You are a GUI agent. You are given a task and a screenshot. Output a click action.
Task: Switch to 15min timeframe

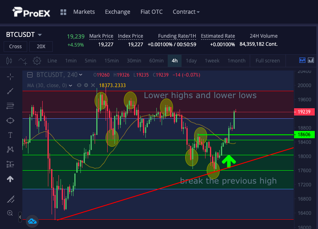point(112,61)
